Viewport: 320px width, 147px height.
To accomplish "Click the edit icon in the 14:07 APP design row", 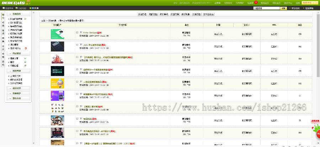I will (x=81, y=94).
